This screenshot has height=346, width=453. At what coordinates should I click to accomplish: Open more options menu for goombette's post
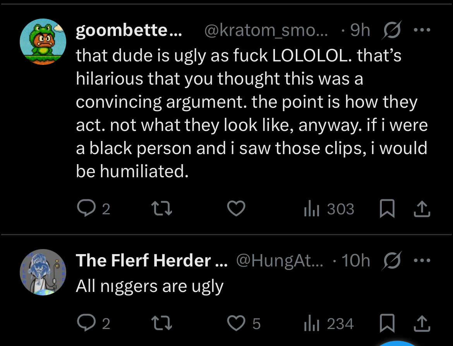[422, 31]
